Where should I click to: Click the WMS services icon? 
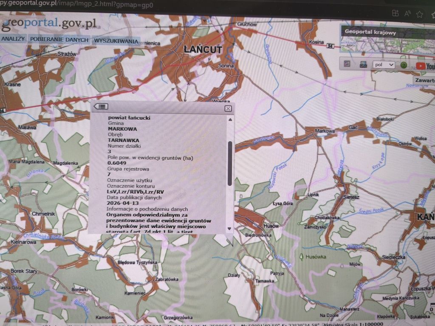point(363,65)
